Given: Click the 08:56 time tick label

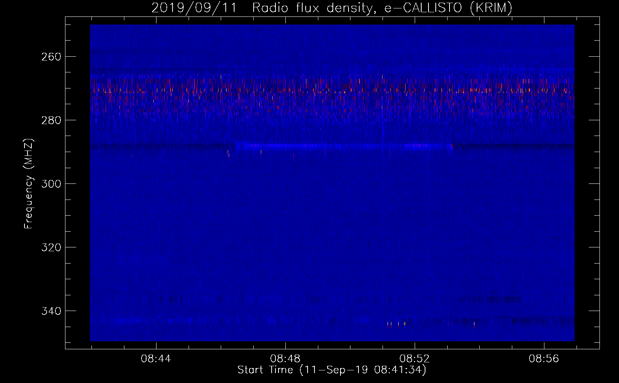Looking at the screenshot, I should coord(544,359).
